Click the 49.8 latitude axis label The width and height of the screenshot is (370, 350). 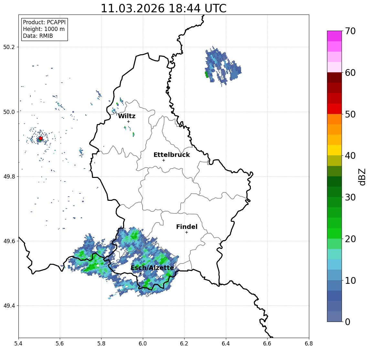click(9, 176)
